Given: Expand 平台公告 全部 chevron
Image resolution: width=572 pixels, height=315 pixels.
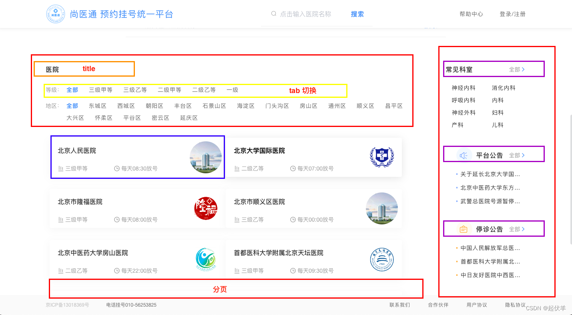Looking at the screenshot, I should coord(523,155).
